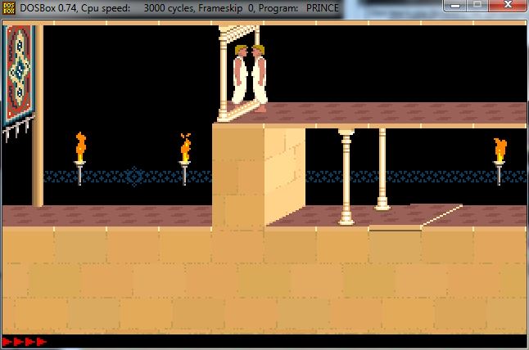Click the leftmost wall torch flame
529x350 pixels.
[x=80, y=147]
